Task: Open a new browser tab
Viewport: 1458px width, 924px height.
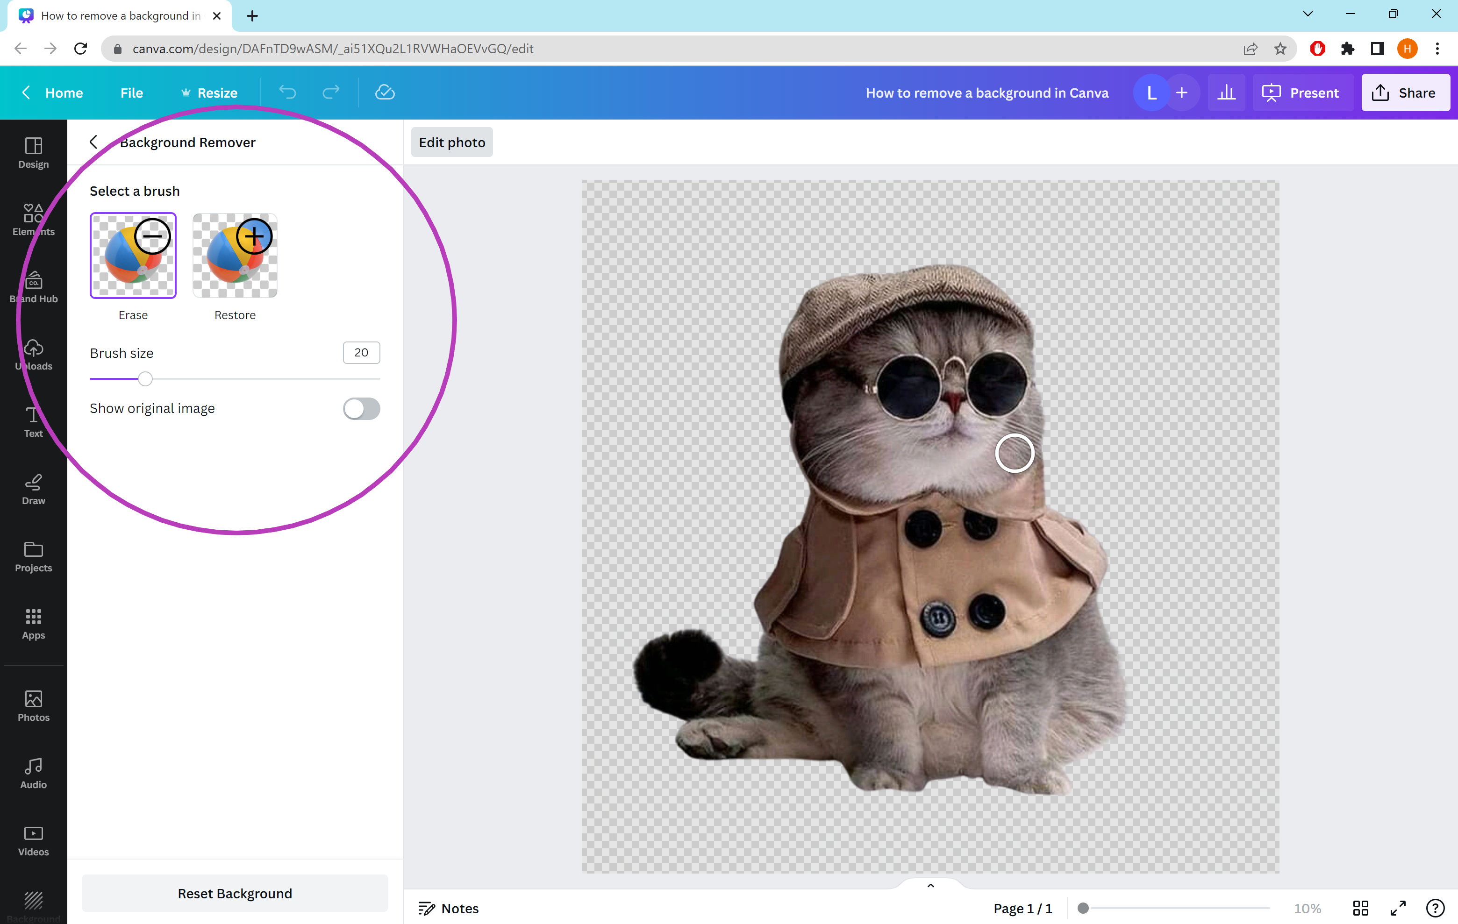Action: (252, 16)
